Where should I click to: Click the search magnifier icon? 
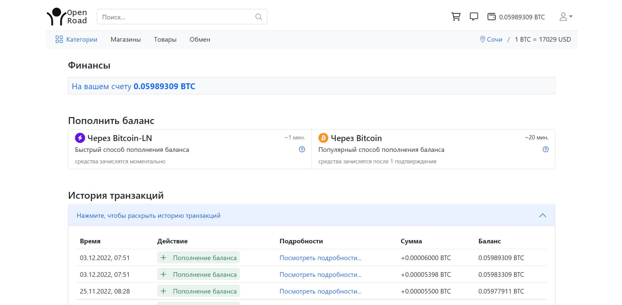[x=259, y=17]
